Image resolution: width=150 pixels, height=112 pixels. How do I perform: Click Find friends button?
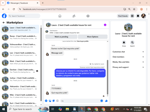[x=123, y=16]
